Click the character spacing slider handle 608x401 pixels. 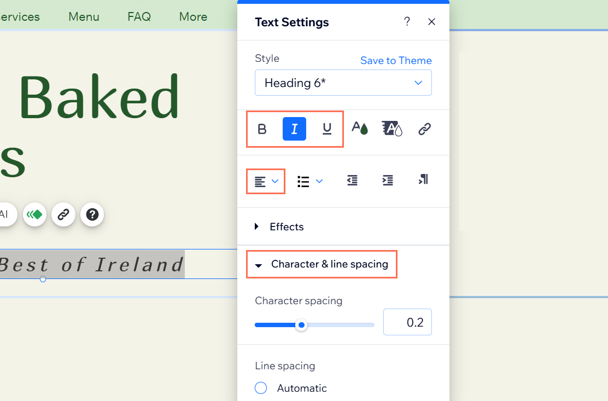[x=301, y=325]
